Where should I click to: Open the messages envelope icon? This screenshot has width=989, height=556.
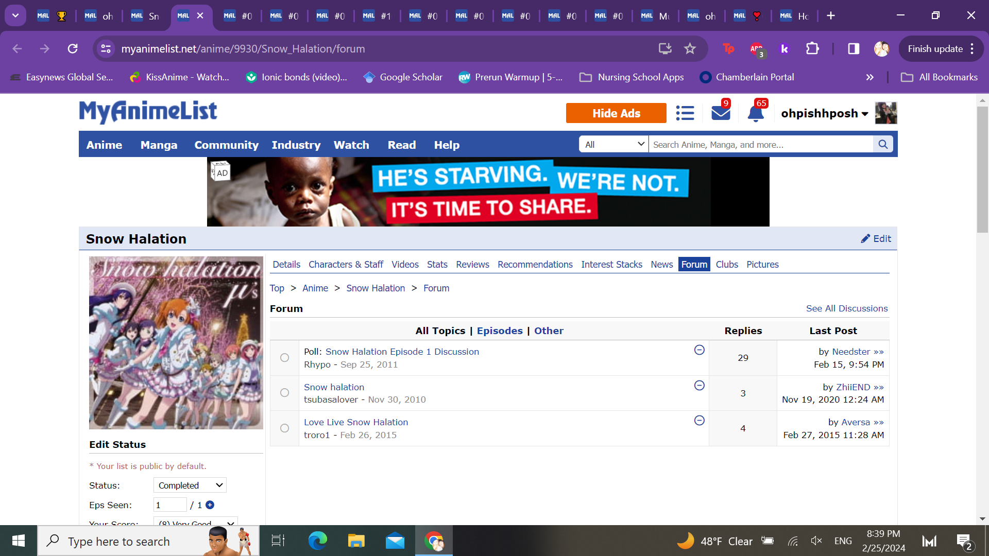(721, 113)
